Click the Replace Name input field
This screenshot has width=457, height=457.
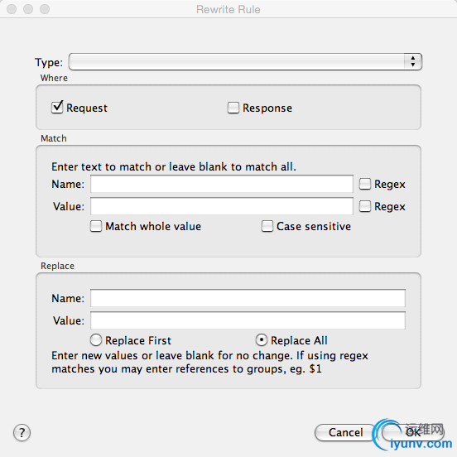click(248, 298)
